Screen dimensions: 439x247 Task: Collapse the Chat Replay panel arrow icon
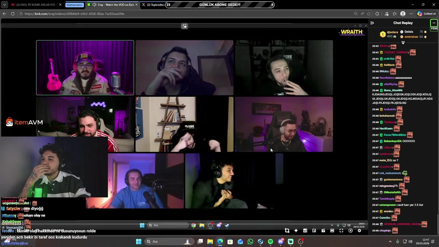point(372,23)
